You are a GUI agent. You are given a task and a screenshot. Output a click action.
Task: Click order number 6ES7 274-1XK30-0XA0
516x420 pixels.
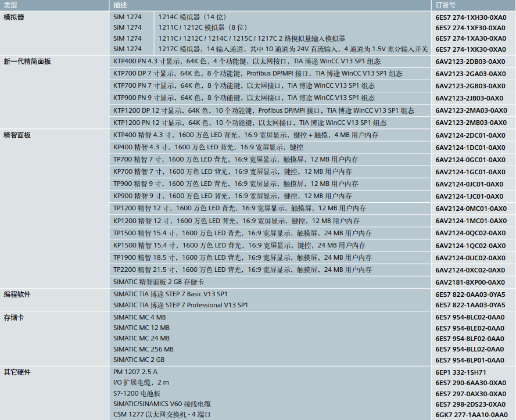[471, 49]
